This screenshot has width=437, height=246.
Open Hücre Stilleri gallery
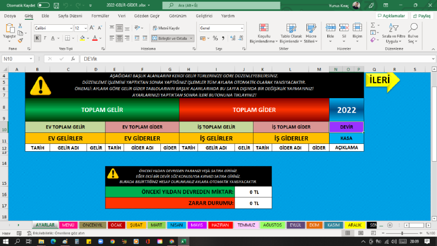(311, 34)
